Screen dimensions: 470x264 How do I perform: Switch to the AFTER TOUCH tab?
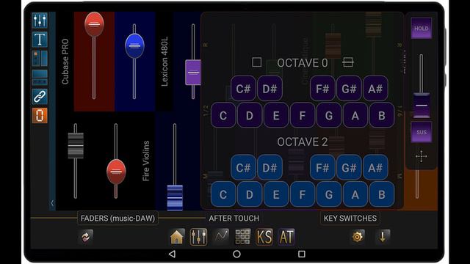(x=234, y=219)
